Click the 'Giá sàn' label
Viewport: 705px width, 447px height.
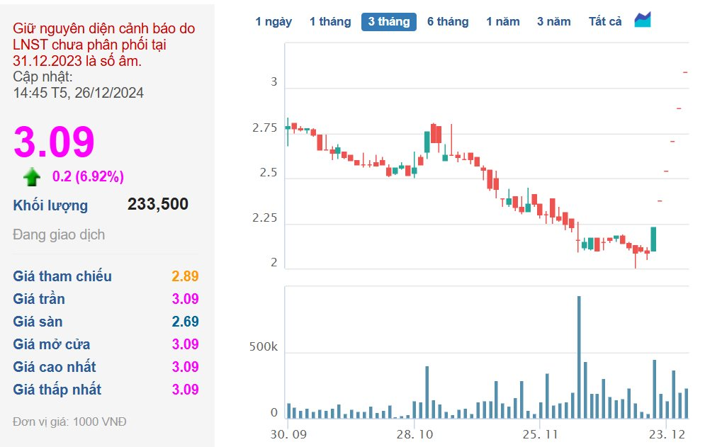click(x=38, y=322)
